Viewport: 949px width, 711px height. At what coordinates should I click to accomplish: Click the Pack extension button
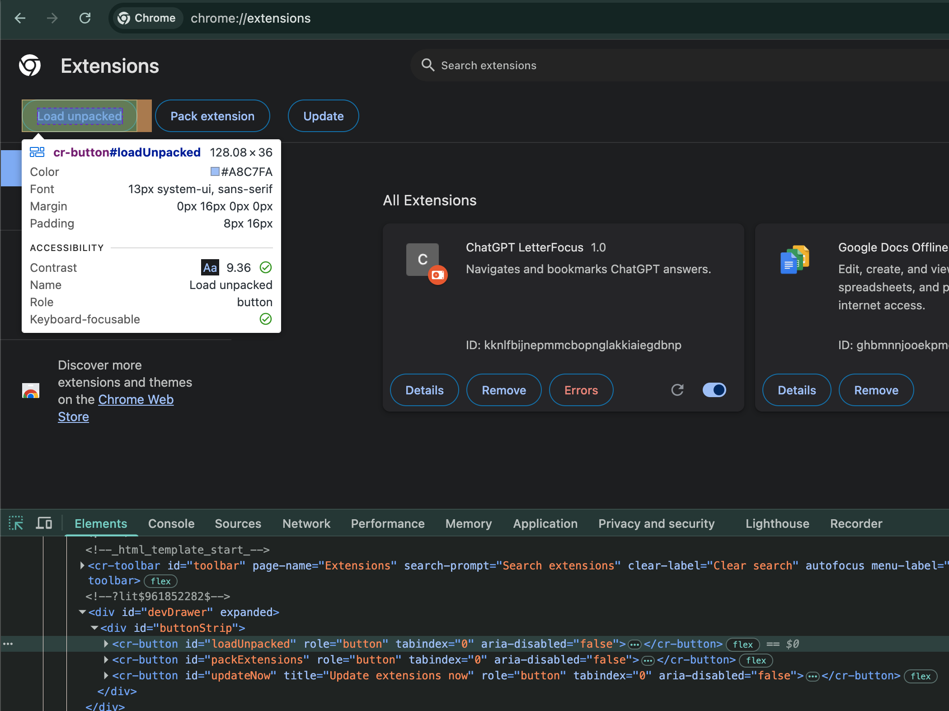[212, 116]
